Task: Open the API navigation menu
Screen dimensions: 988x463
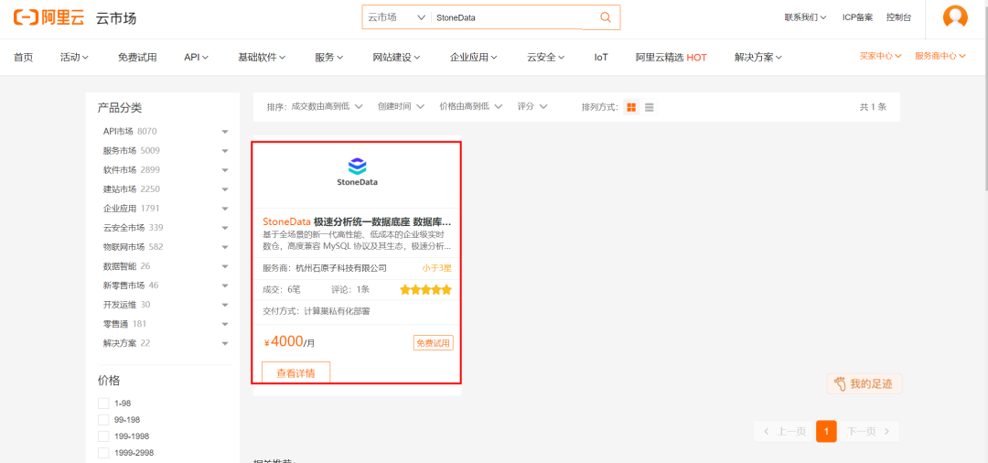Action: tap(197, 58)
